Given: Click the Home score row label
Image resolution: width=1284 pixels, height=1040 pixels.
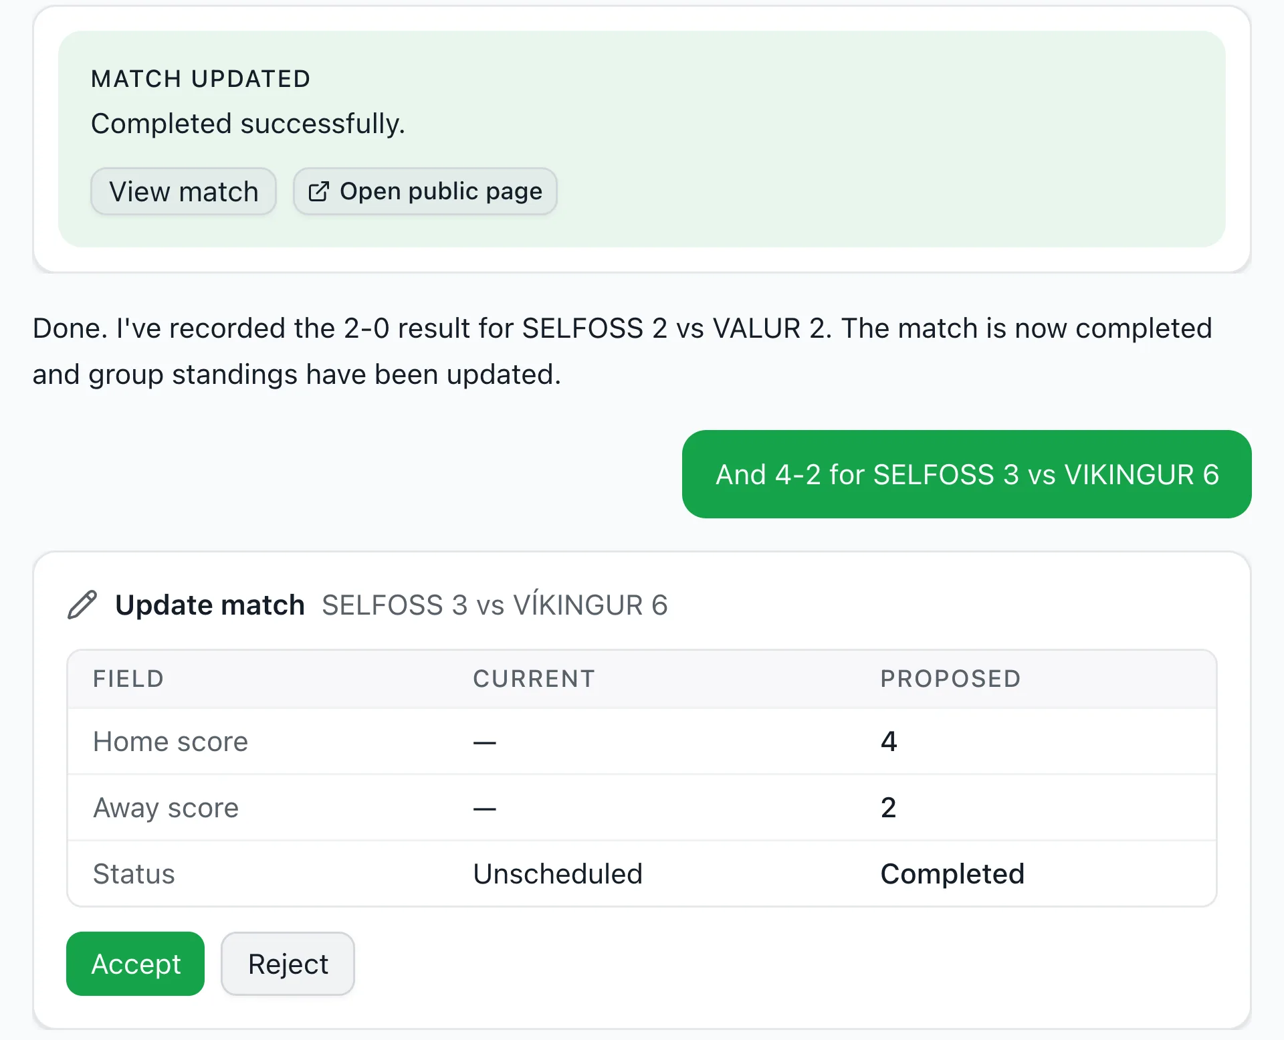Looking at the screenshot, I should (x=171, y=742).
